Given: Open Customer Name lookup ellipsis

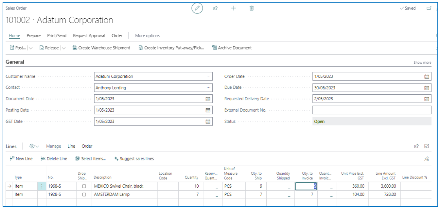Looking at the screenshot, I should 208,76.
